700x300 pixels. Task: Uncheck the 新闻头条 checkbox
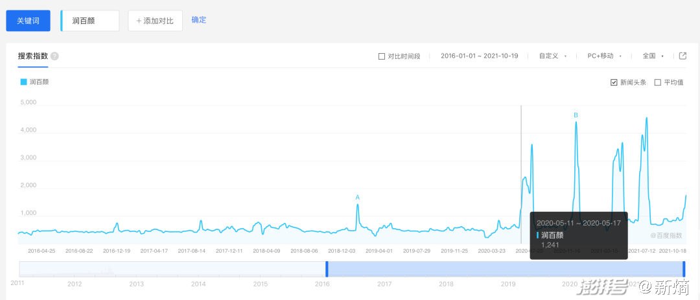(614, 82)
